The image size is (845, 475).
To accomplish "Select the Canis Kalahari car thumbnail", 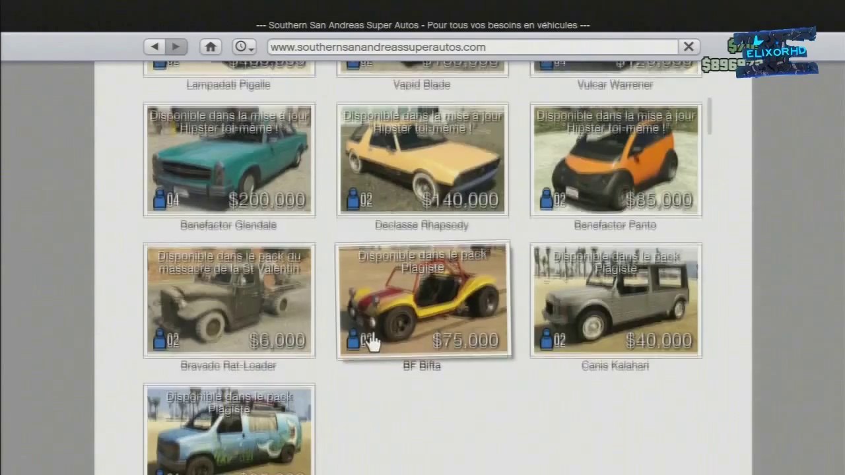I will pos(616,300).
